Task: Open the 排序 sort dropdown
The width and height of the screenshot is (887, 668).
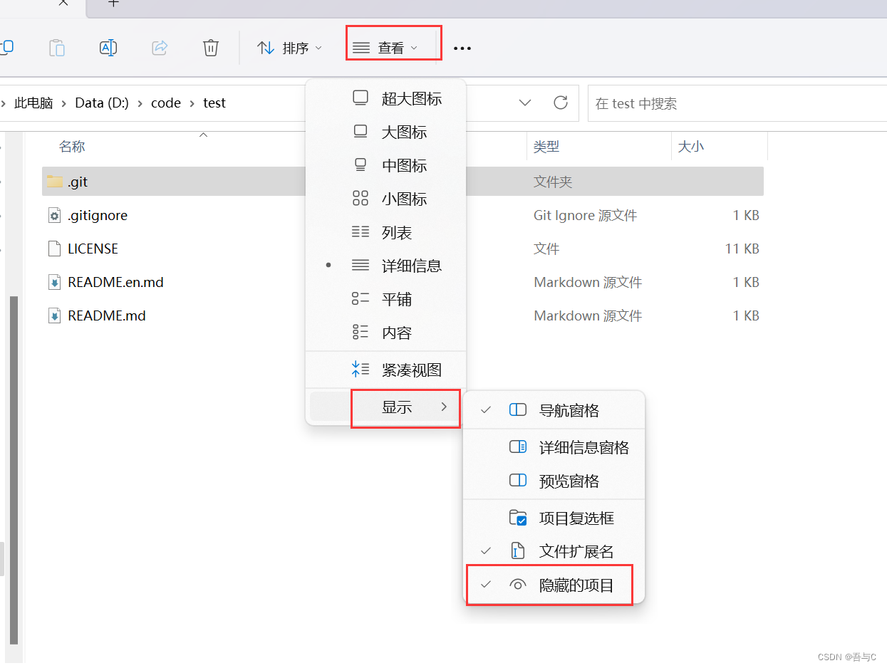Action: (290, 48)
